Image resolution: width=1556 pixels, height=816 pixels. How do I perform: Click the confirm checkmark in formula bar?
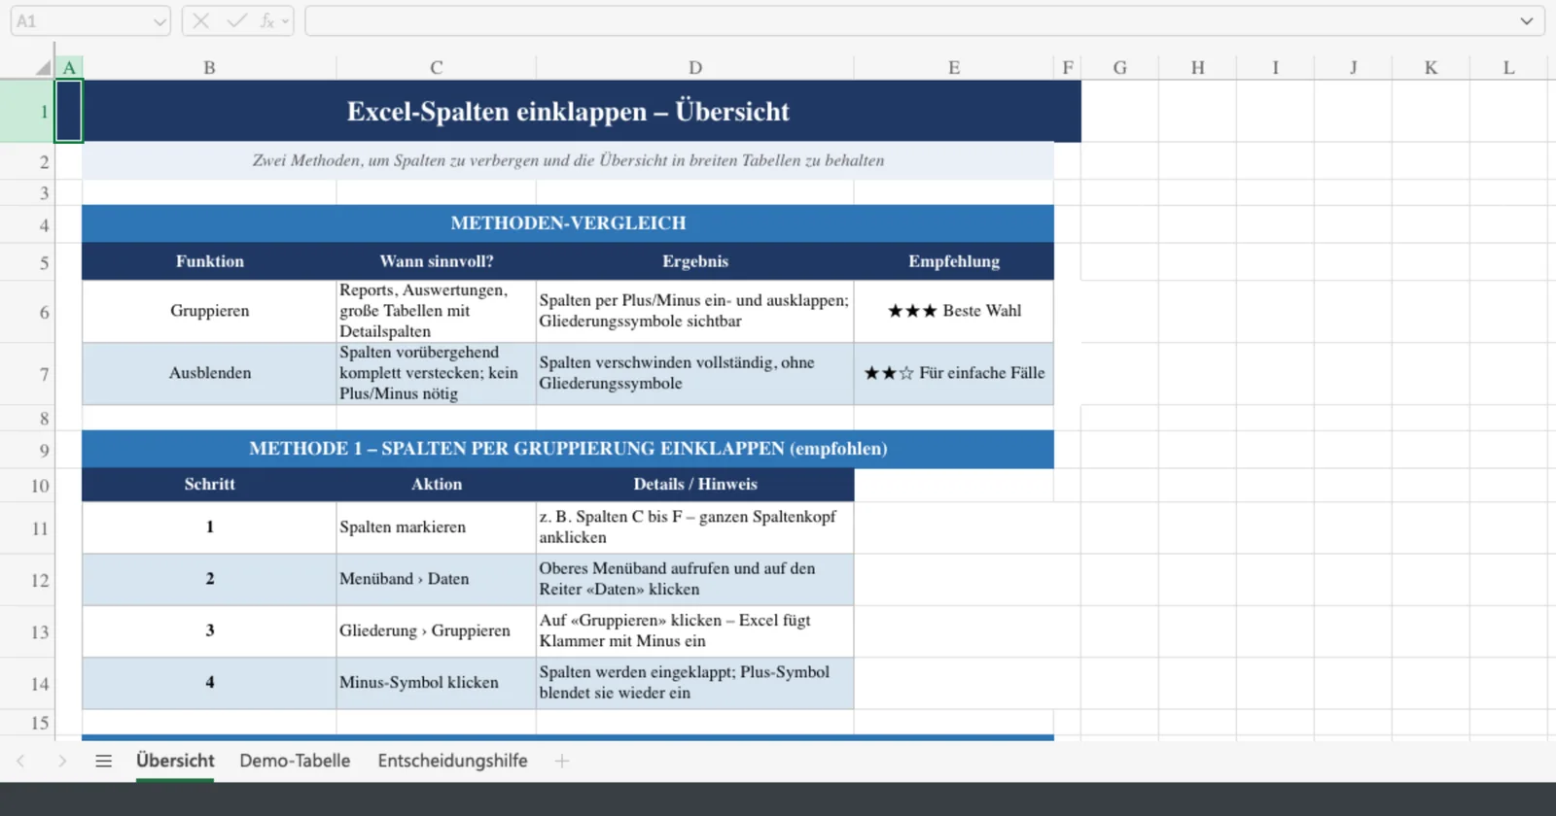click(x=236, y=20)
